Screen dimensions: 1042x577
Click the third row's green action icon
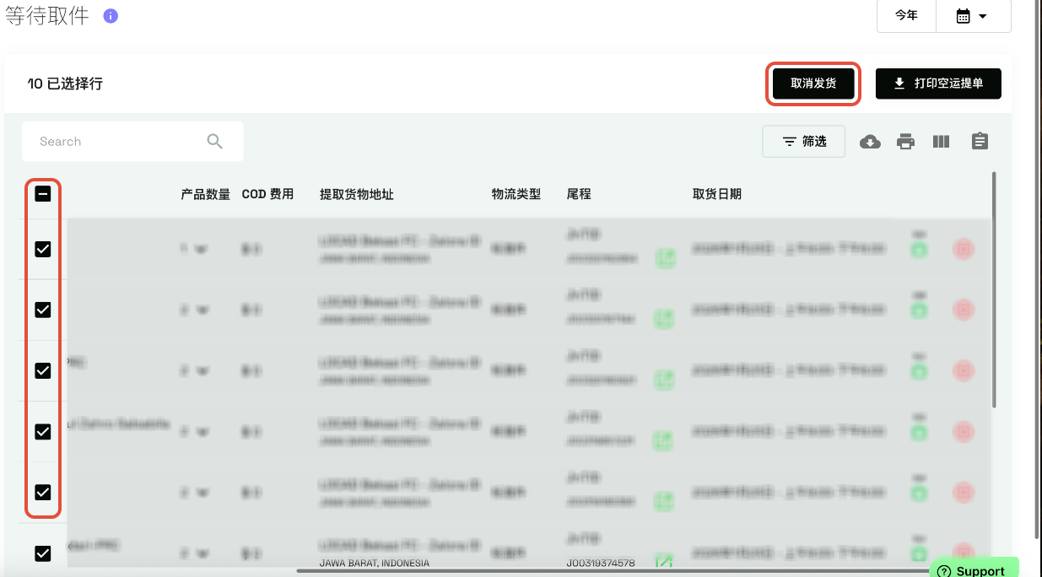[x=919, y=371]
